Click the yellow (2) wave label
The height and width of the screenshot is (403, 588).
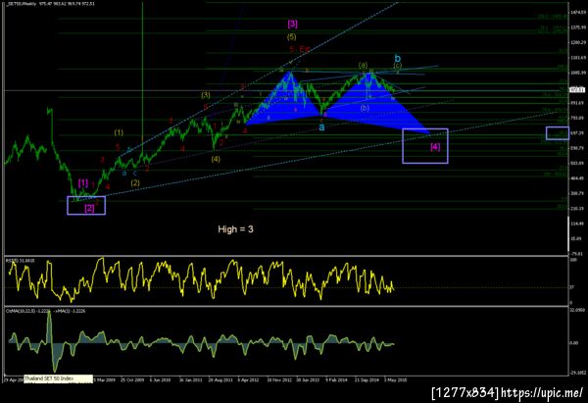click(x=135, y=182)
